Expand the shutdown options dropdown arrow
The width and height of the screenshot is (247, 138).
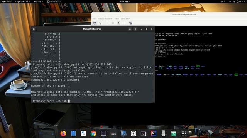click(123, 23)
